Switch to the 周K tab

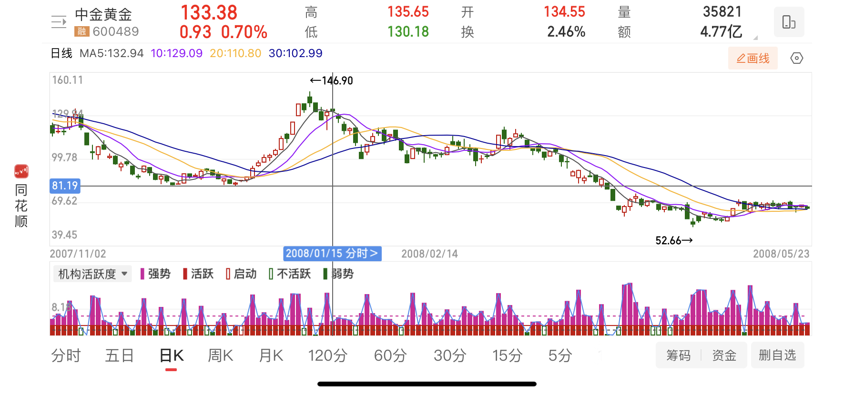(x=220, y=355)
